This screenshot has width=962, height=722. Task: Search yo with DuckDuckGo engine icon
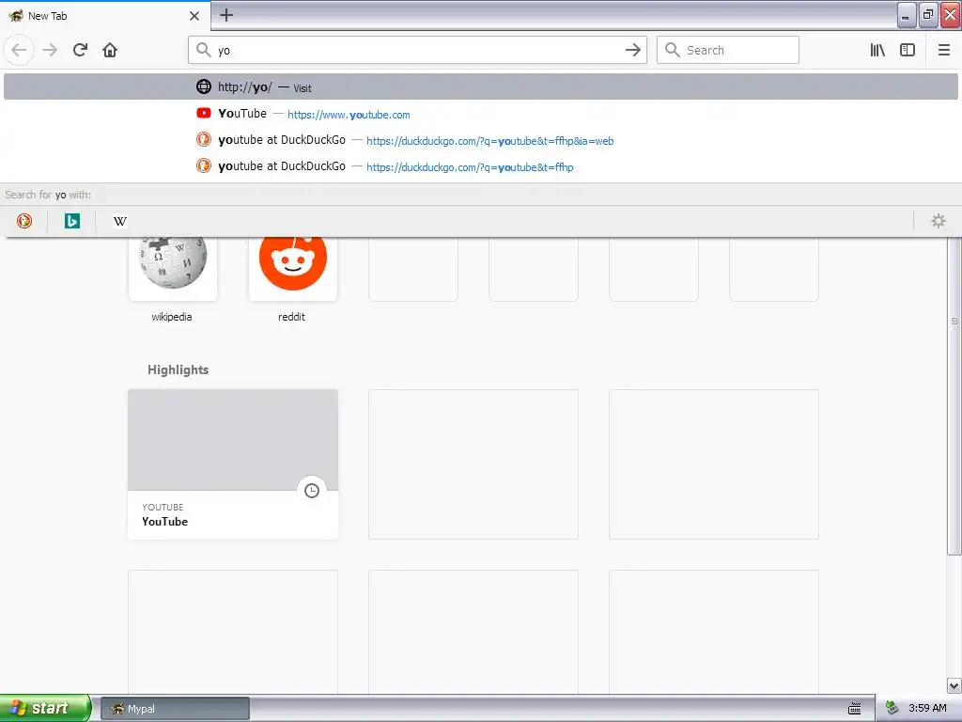tap(23, 220)
